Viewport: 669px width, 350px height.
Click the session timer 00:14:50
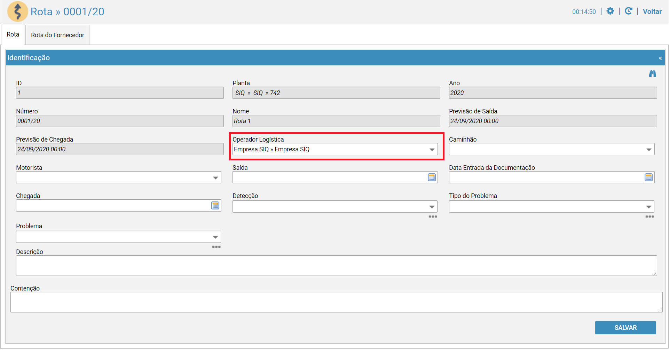(x=584, y=12)
